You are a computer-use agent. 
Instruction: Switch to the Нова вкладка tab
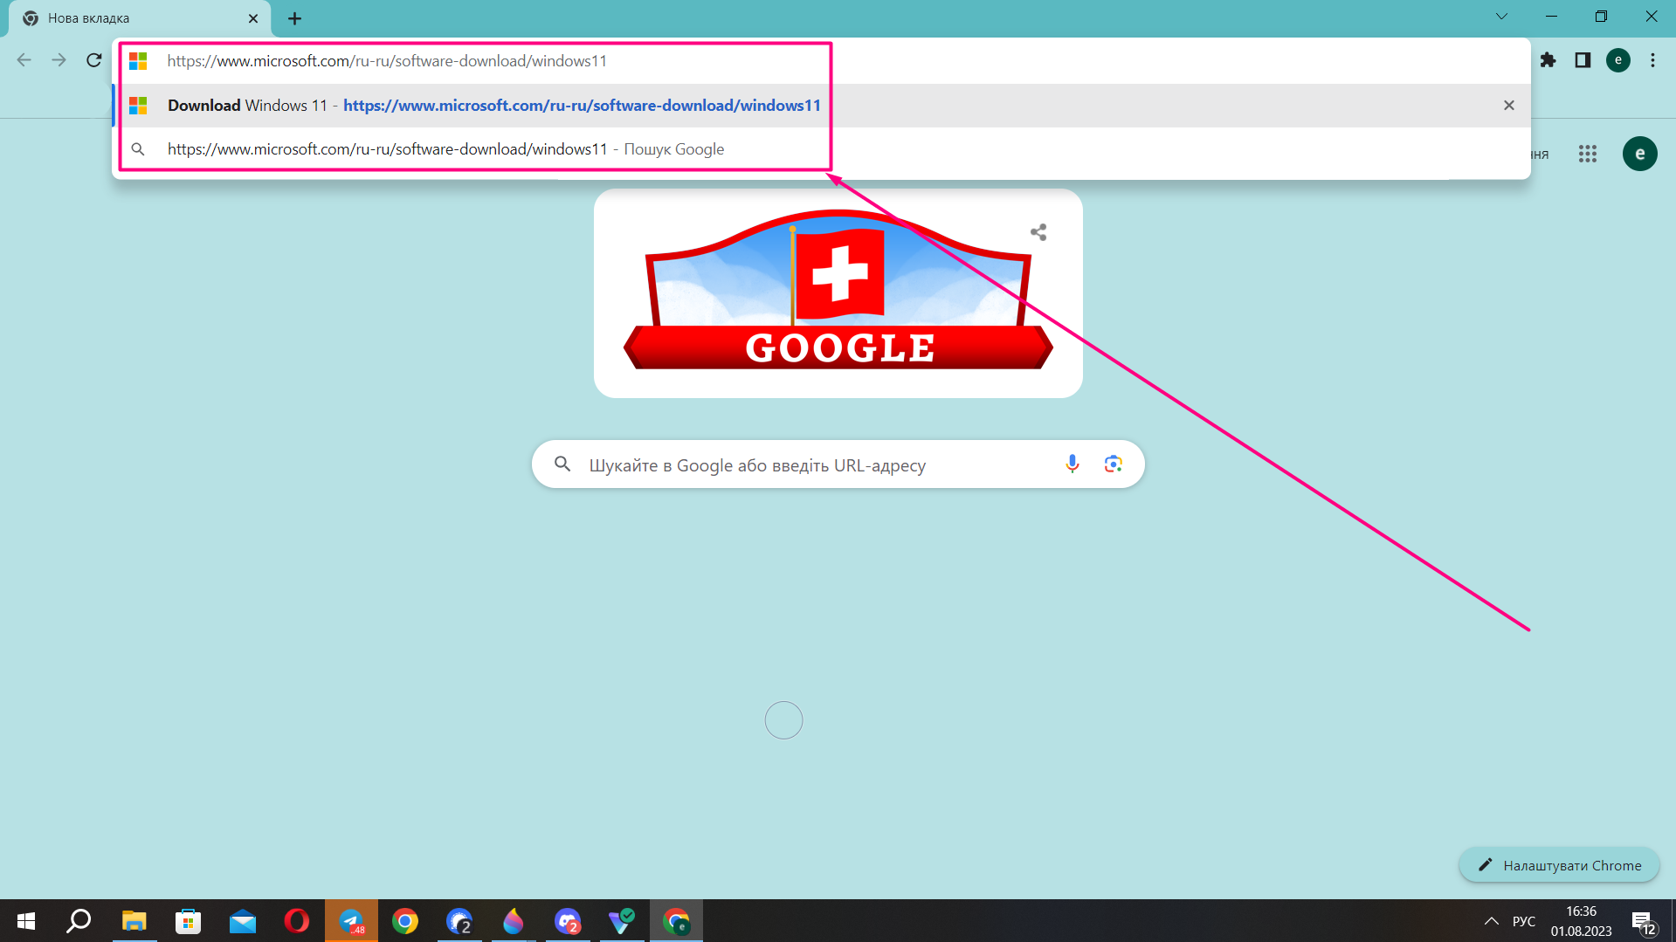coord(140,18)
